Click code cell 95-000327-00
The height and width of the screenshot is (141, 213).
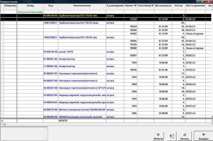point(51,81)
